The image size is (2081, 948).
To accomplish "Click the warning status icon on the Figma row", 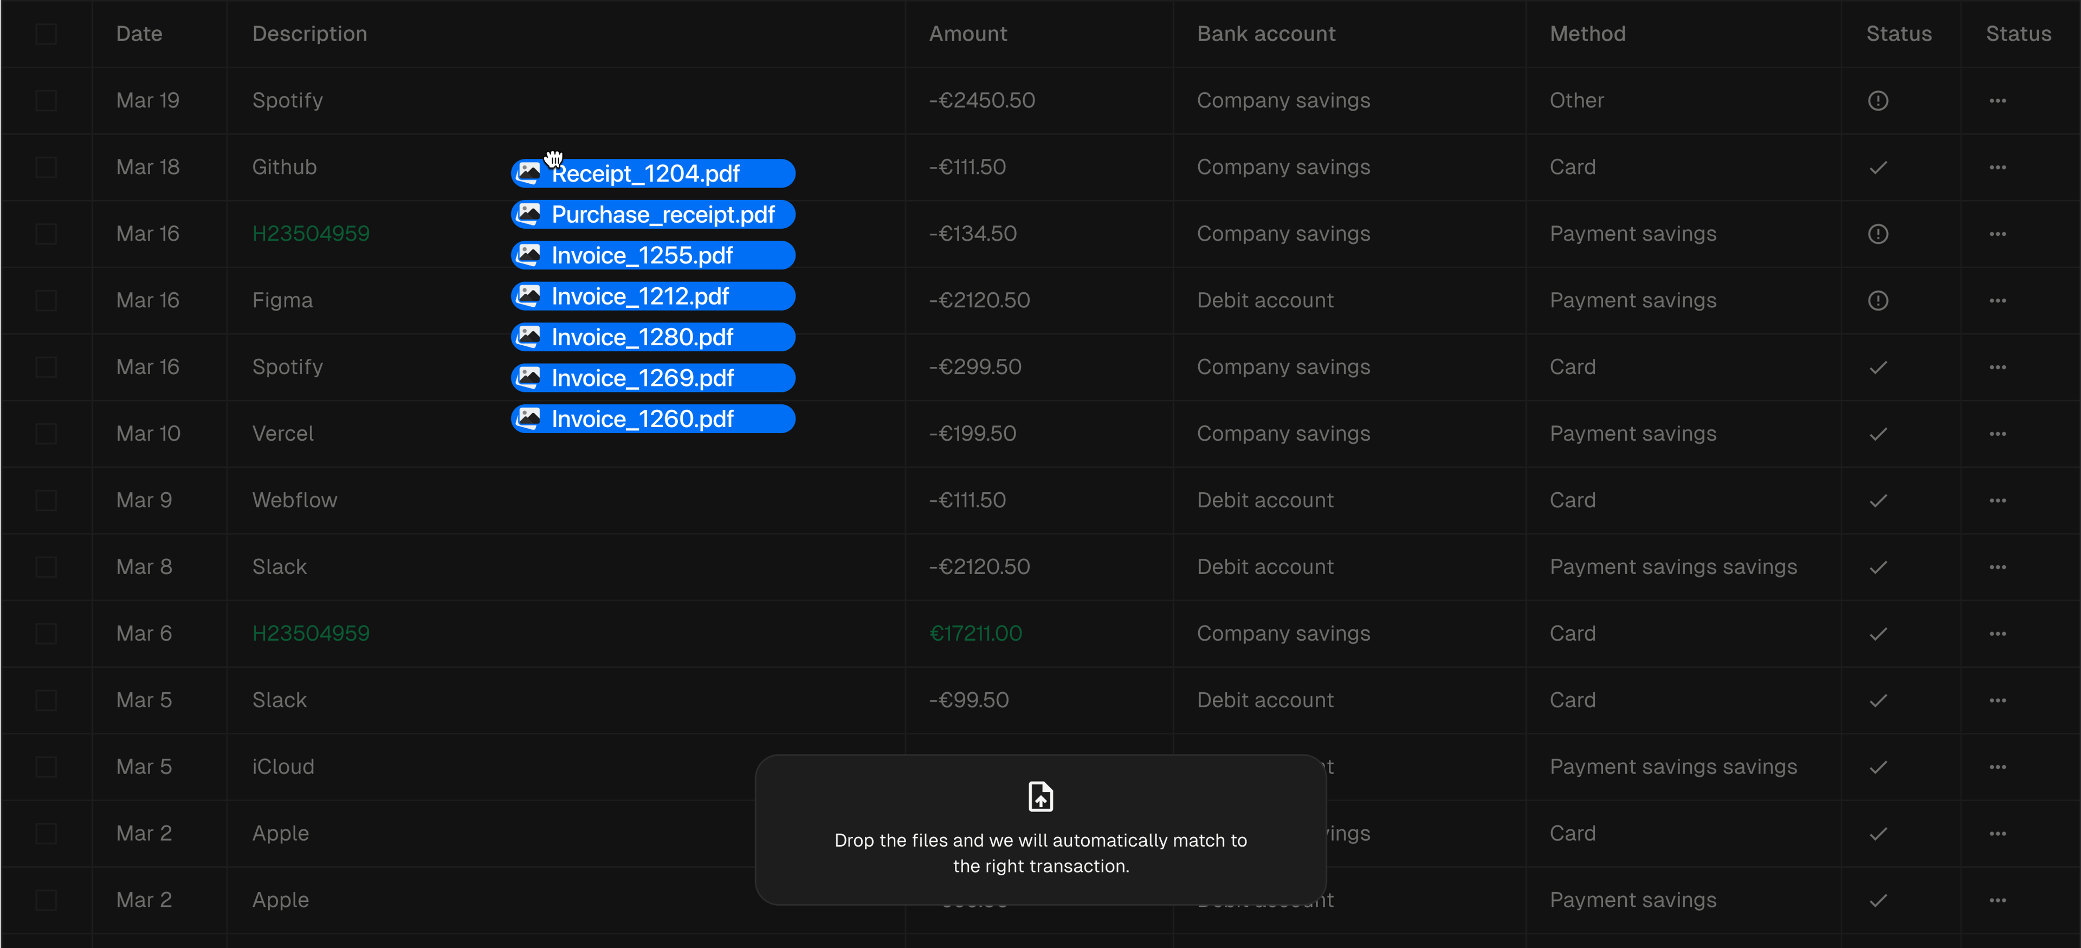I will pyautogui.click(x=1877, y=301).
